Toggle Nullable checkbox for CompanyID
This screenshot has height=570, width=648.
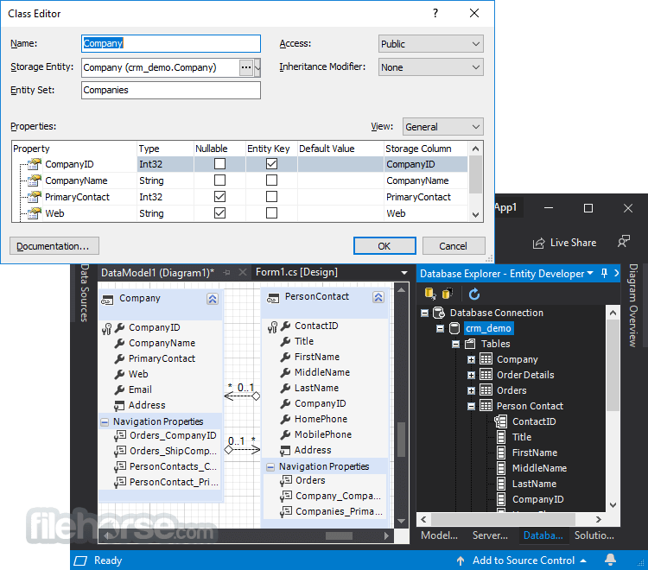click(219, 164)
